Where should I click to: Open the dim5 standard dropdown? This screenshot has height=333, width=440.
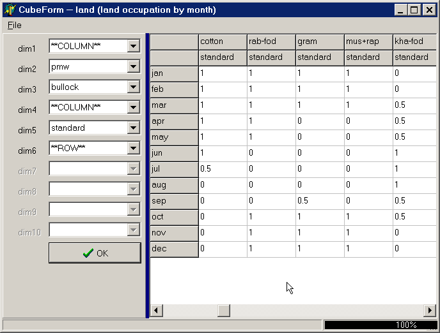coord(133,128)
